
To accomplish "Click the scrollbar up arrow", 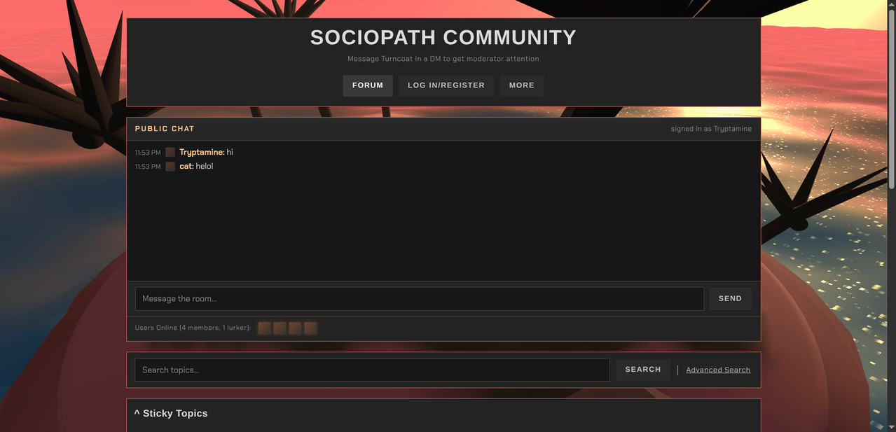I will tap(891, 4).
